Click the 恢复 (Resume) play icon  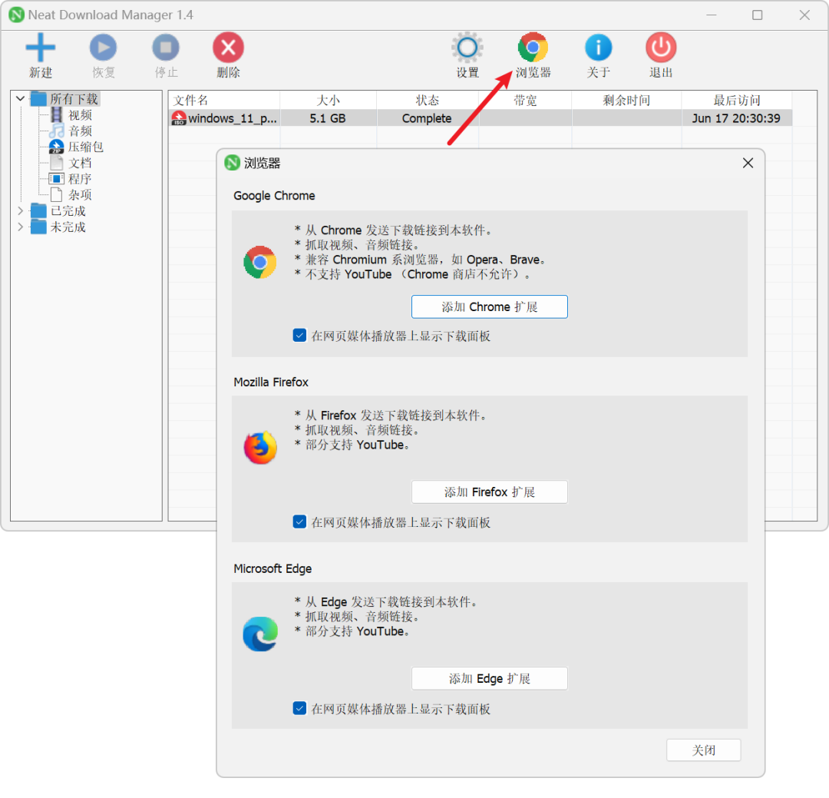click(103, 48)
